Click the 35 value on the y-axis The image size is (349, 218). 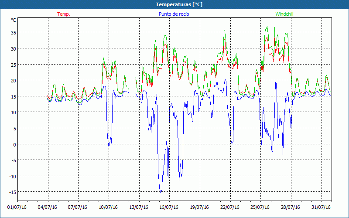[14, 33]
